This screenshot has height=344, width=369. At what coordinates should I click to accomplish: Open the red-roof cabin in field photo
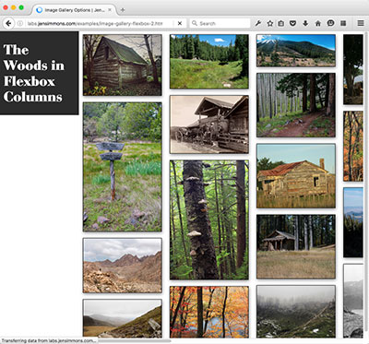coord(296,176)
